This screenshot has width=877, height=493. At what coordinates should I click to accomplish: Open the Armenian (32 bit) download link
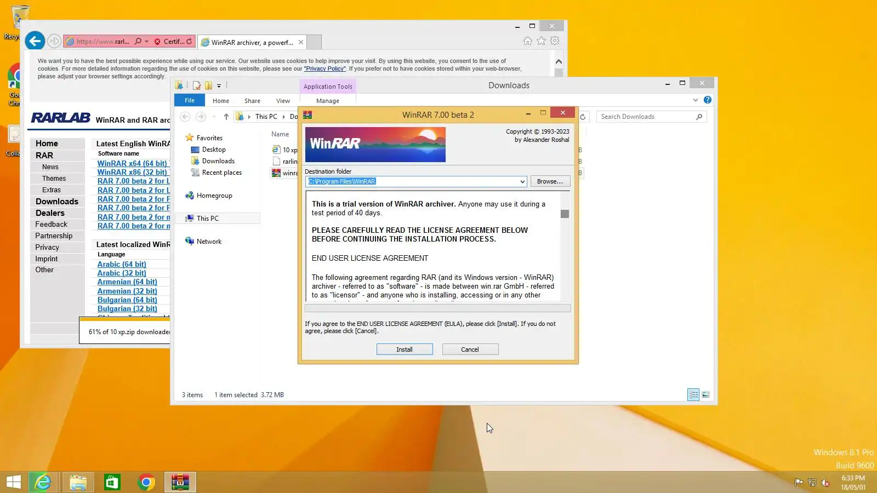click(127, 291)
